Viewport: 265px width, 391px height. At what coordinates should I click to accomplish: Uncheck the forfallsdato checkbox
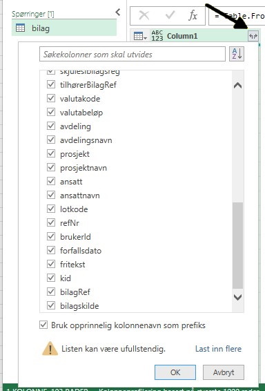[51, 250]
